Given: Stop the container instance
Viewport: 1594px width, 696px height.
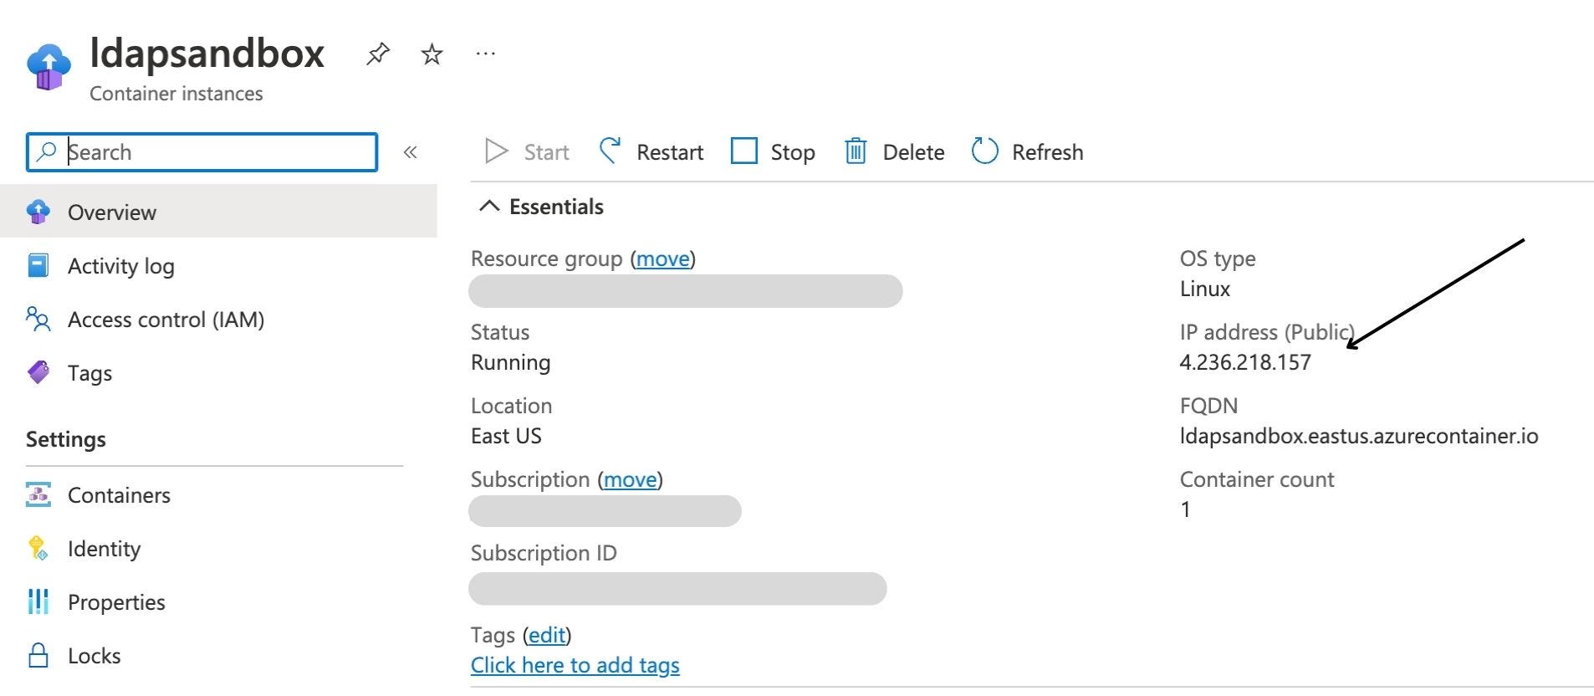Looking at the screenshot, I should [772, 151].
